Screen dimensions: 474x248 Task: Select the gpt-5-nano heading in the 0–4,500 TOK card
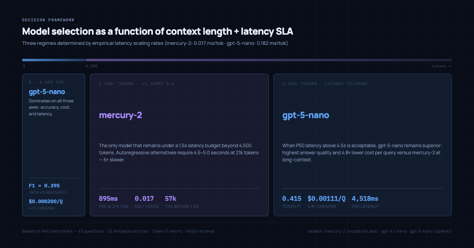coord(46,92)
